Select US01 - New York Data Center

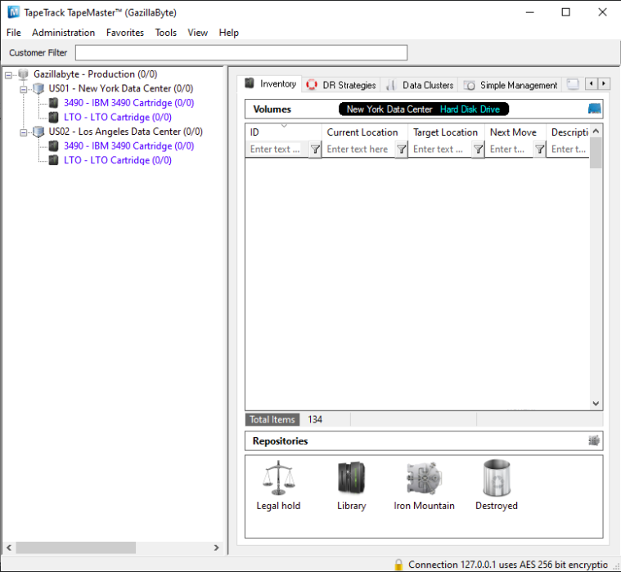click(121, 88)
